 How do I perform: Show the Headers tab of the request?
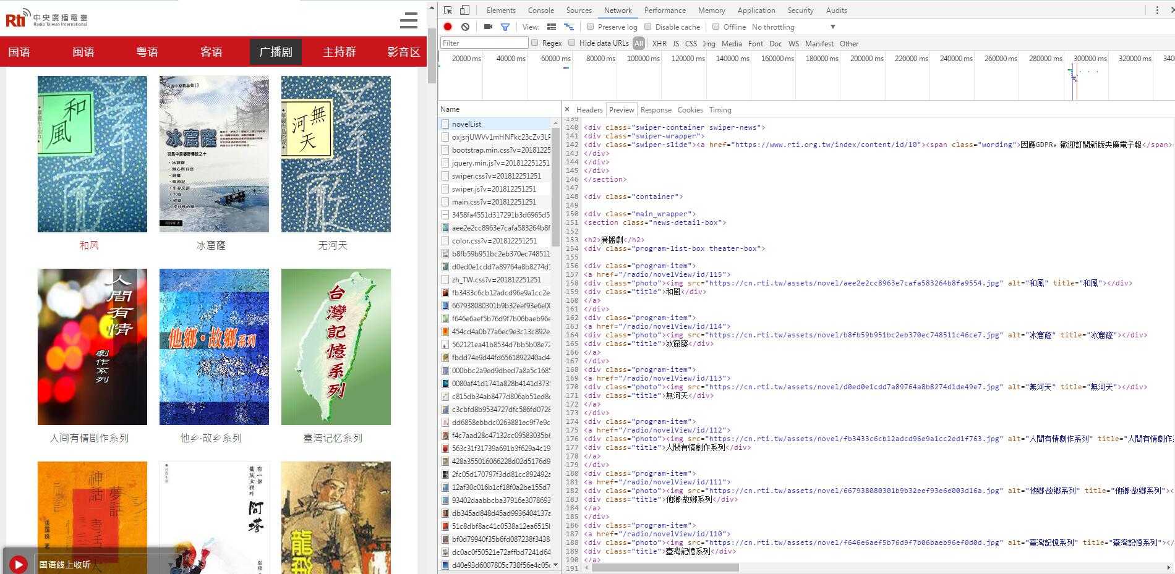(589, 109)
